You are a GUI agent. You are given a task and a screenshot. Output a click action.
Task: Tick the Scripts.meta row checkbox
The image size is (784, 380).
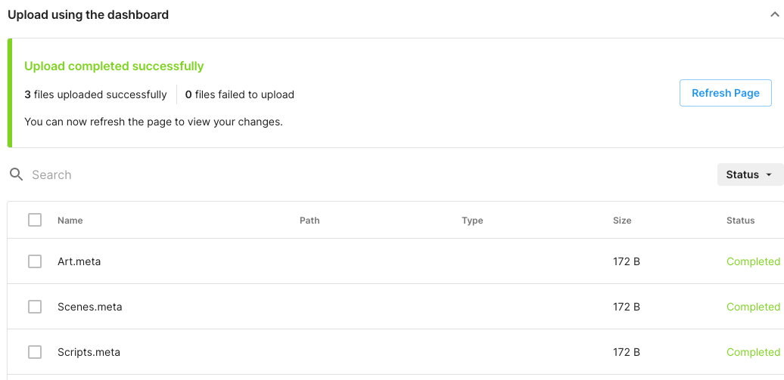click(x=35, y=352)
